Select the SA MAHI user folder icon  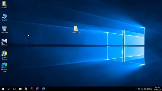[x=4, y=4]
